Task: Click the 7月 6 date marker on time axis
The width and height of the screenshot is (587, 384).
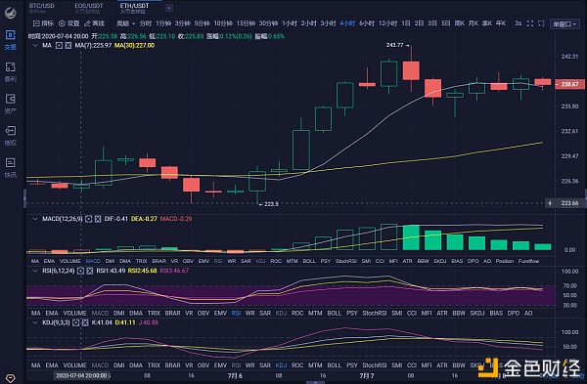Action: coord(235,375)
